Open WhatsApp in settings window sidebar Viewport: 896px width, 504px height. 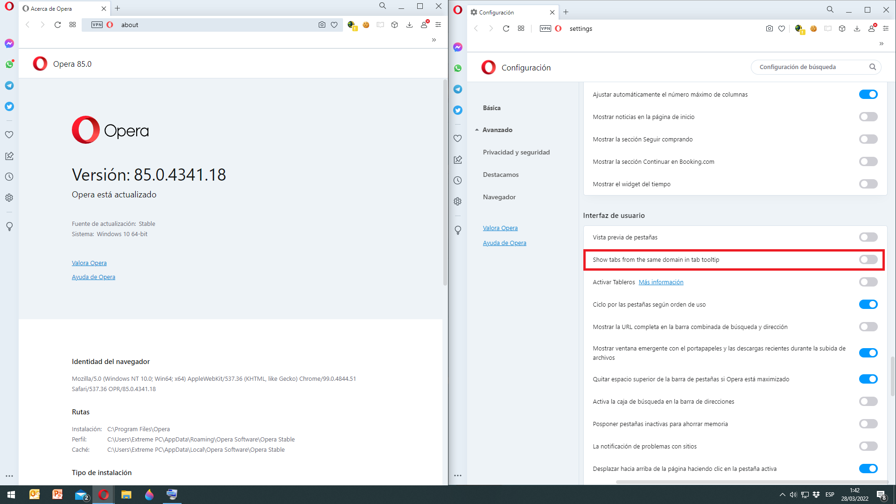[458, 68]
